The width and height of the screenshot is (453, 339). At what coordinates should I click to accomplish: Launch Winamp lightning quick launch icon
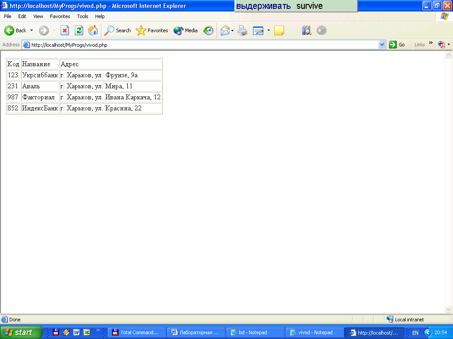point(66,332)
